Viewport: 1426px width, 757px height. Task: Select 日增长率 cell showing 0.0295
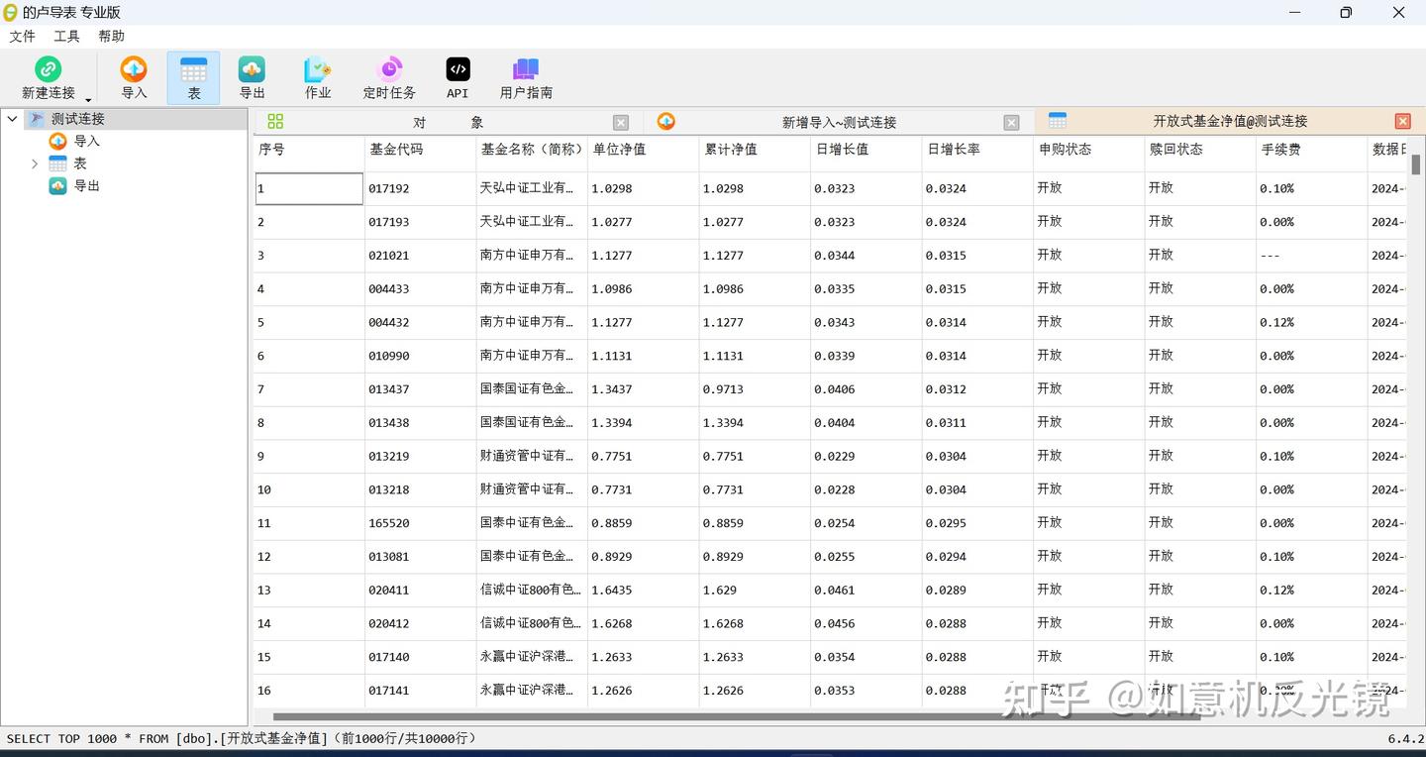pyautogui.click(x=977, y=523)
